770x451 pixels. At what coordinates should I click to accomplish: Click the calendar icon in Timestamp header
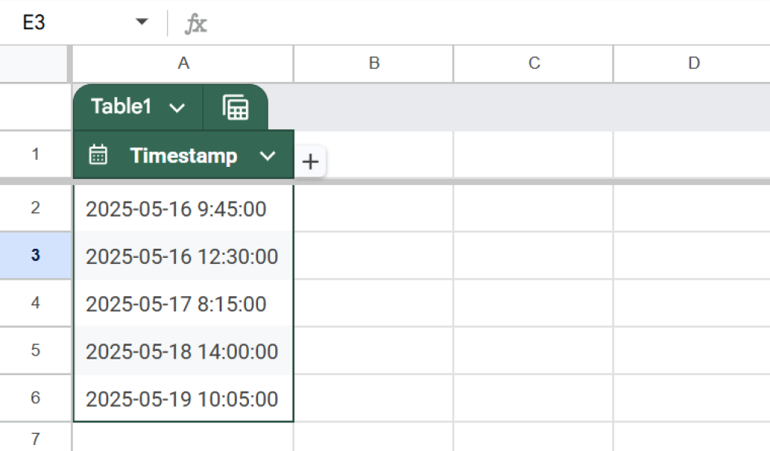point(98,155)
